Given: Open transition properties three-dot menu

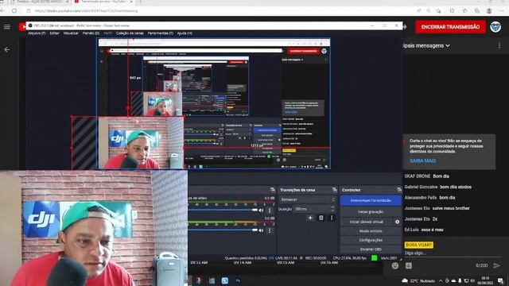Looking at the screenshot, I should [332, 218].
